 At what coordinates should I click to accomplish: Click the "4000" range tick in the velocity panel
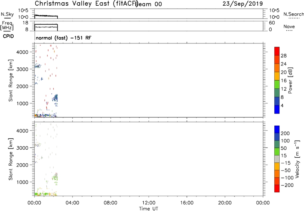22,131
